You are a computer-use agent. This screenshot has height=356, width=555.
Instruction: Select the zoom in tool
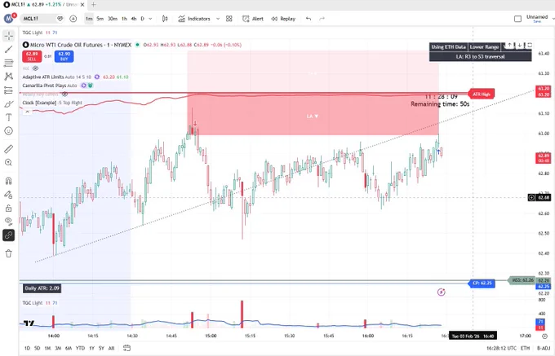(x=9, y=162)
